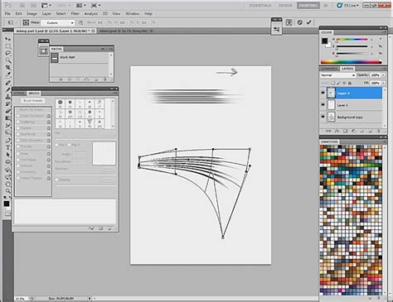
Task: Select the Clone Stamp tool
Action: point(7,97)
